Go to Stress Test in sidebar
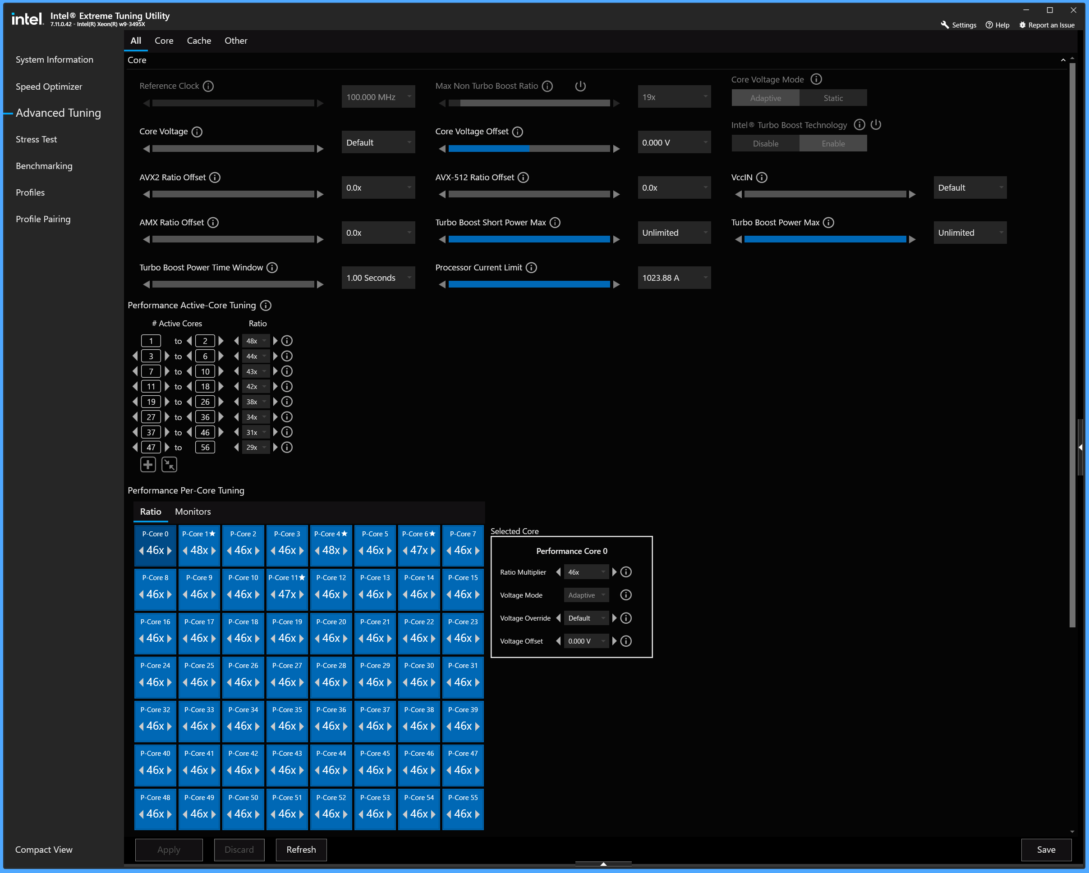 pyautogui.click(x=37, y=139)
